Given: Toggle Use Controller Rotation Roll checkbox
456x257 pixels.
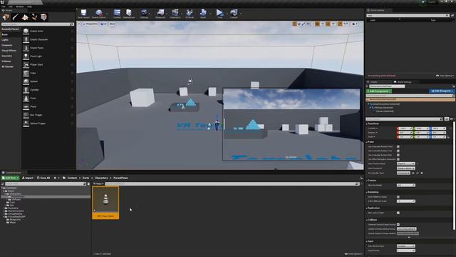Looking at the screenshot, I should (398, 155).
